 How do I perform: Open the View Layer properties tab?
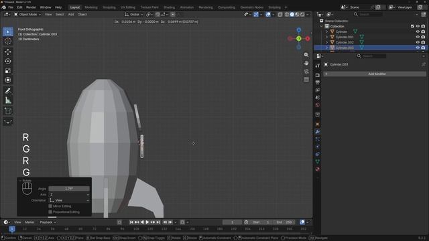317,90
